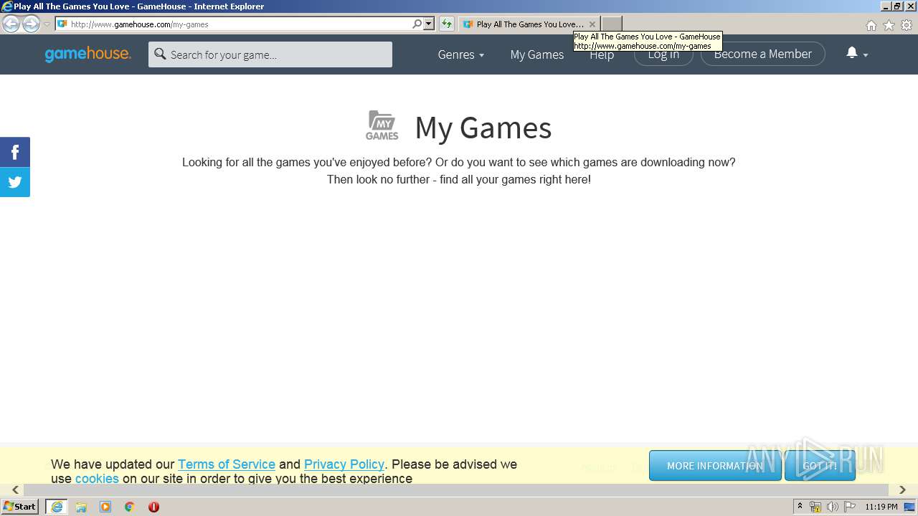
Task: Share on Twitter via side button
Action: 15,182
